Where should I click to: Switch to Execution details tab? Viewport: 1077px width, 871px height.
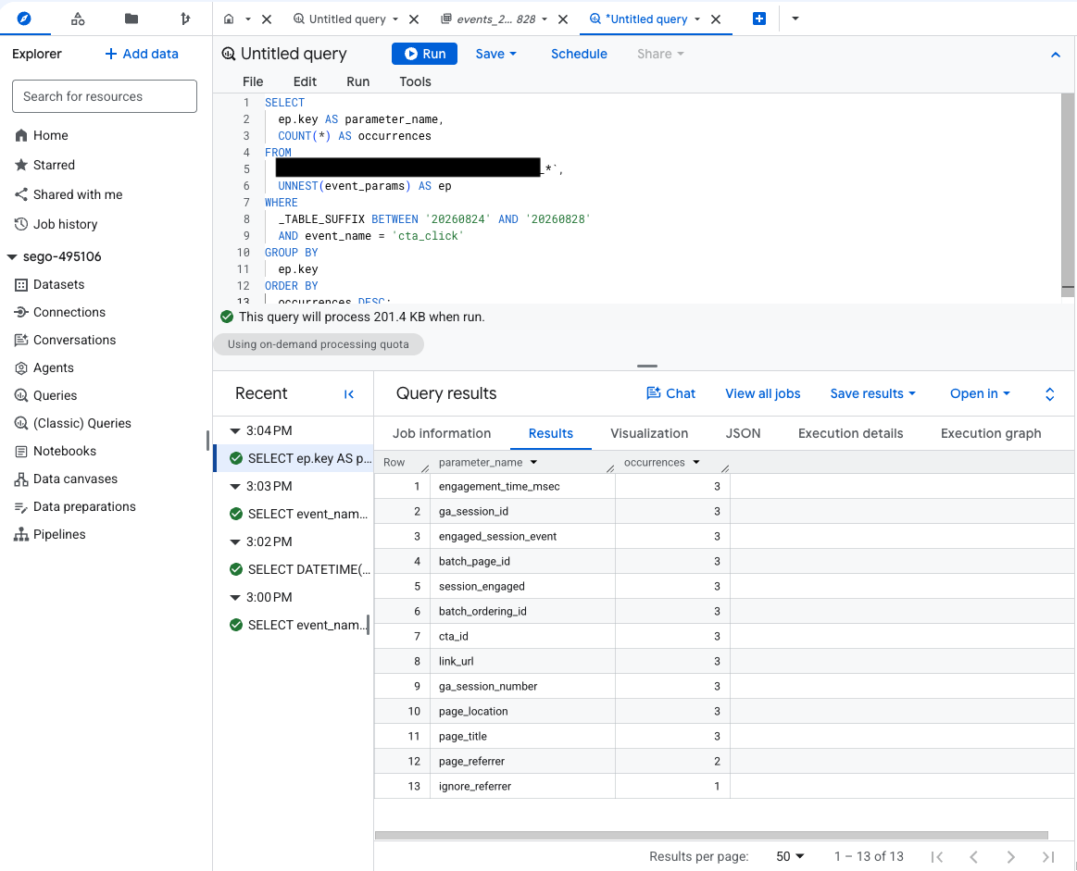(x=850, y=433)
